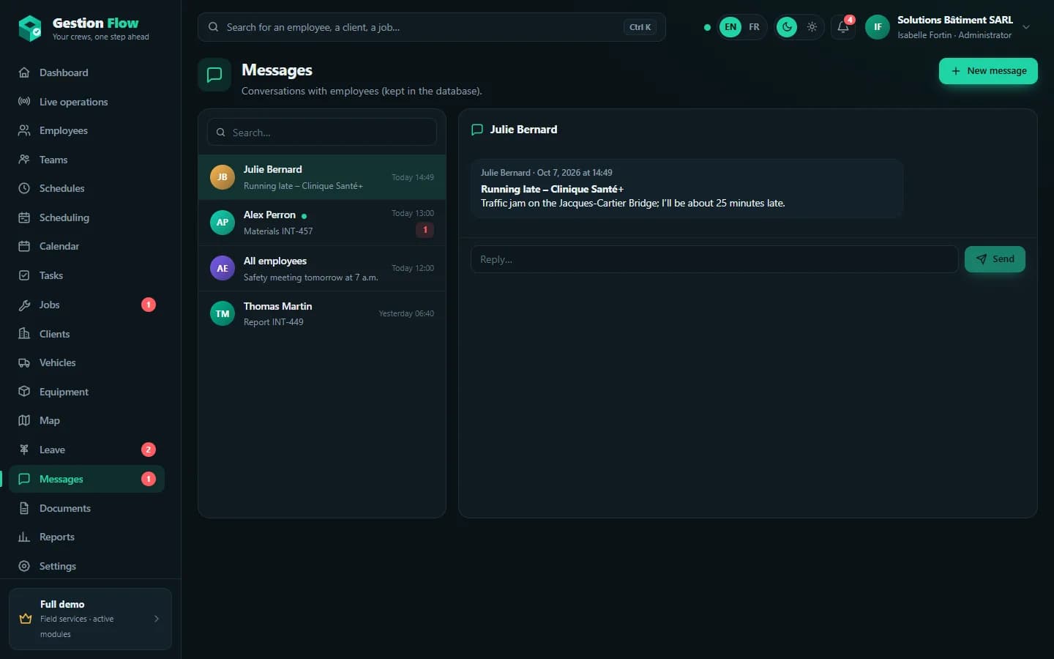This screenshot has width=1054, height=659.
Task: Enable dark mode moon toggle
Action: click(x=787, y=27)
